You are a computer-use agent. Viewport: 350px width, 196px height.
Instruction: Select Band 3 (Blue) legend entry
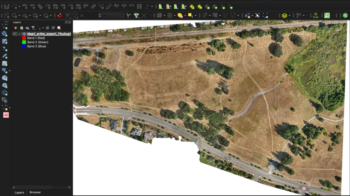(37, 46)
